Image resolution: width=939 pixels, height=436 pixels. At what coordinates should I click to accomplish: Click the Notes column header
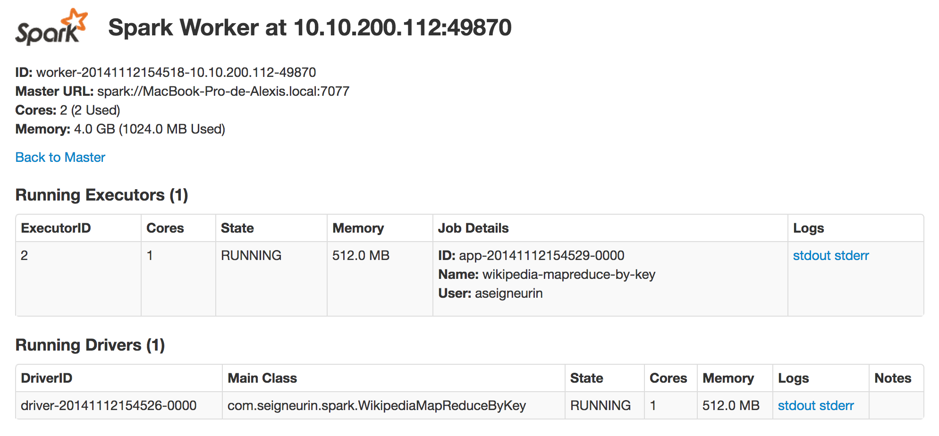click(x=892, y=378)
